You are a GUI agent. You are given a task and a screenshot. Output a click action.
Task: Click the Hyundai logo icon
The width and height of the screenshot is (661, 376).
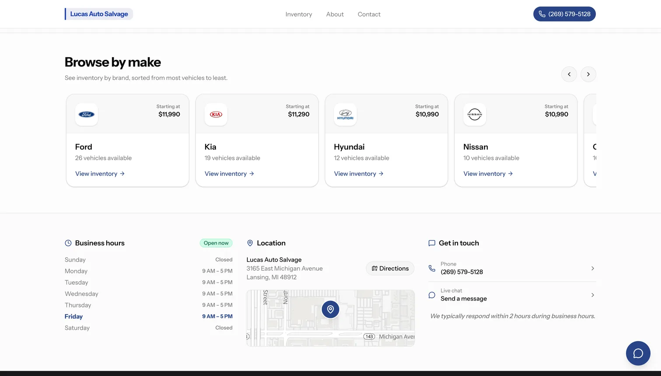(345, 114)
